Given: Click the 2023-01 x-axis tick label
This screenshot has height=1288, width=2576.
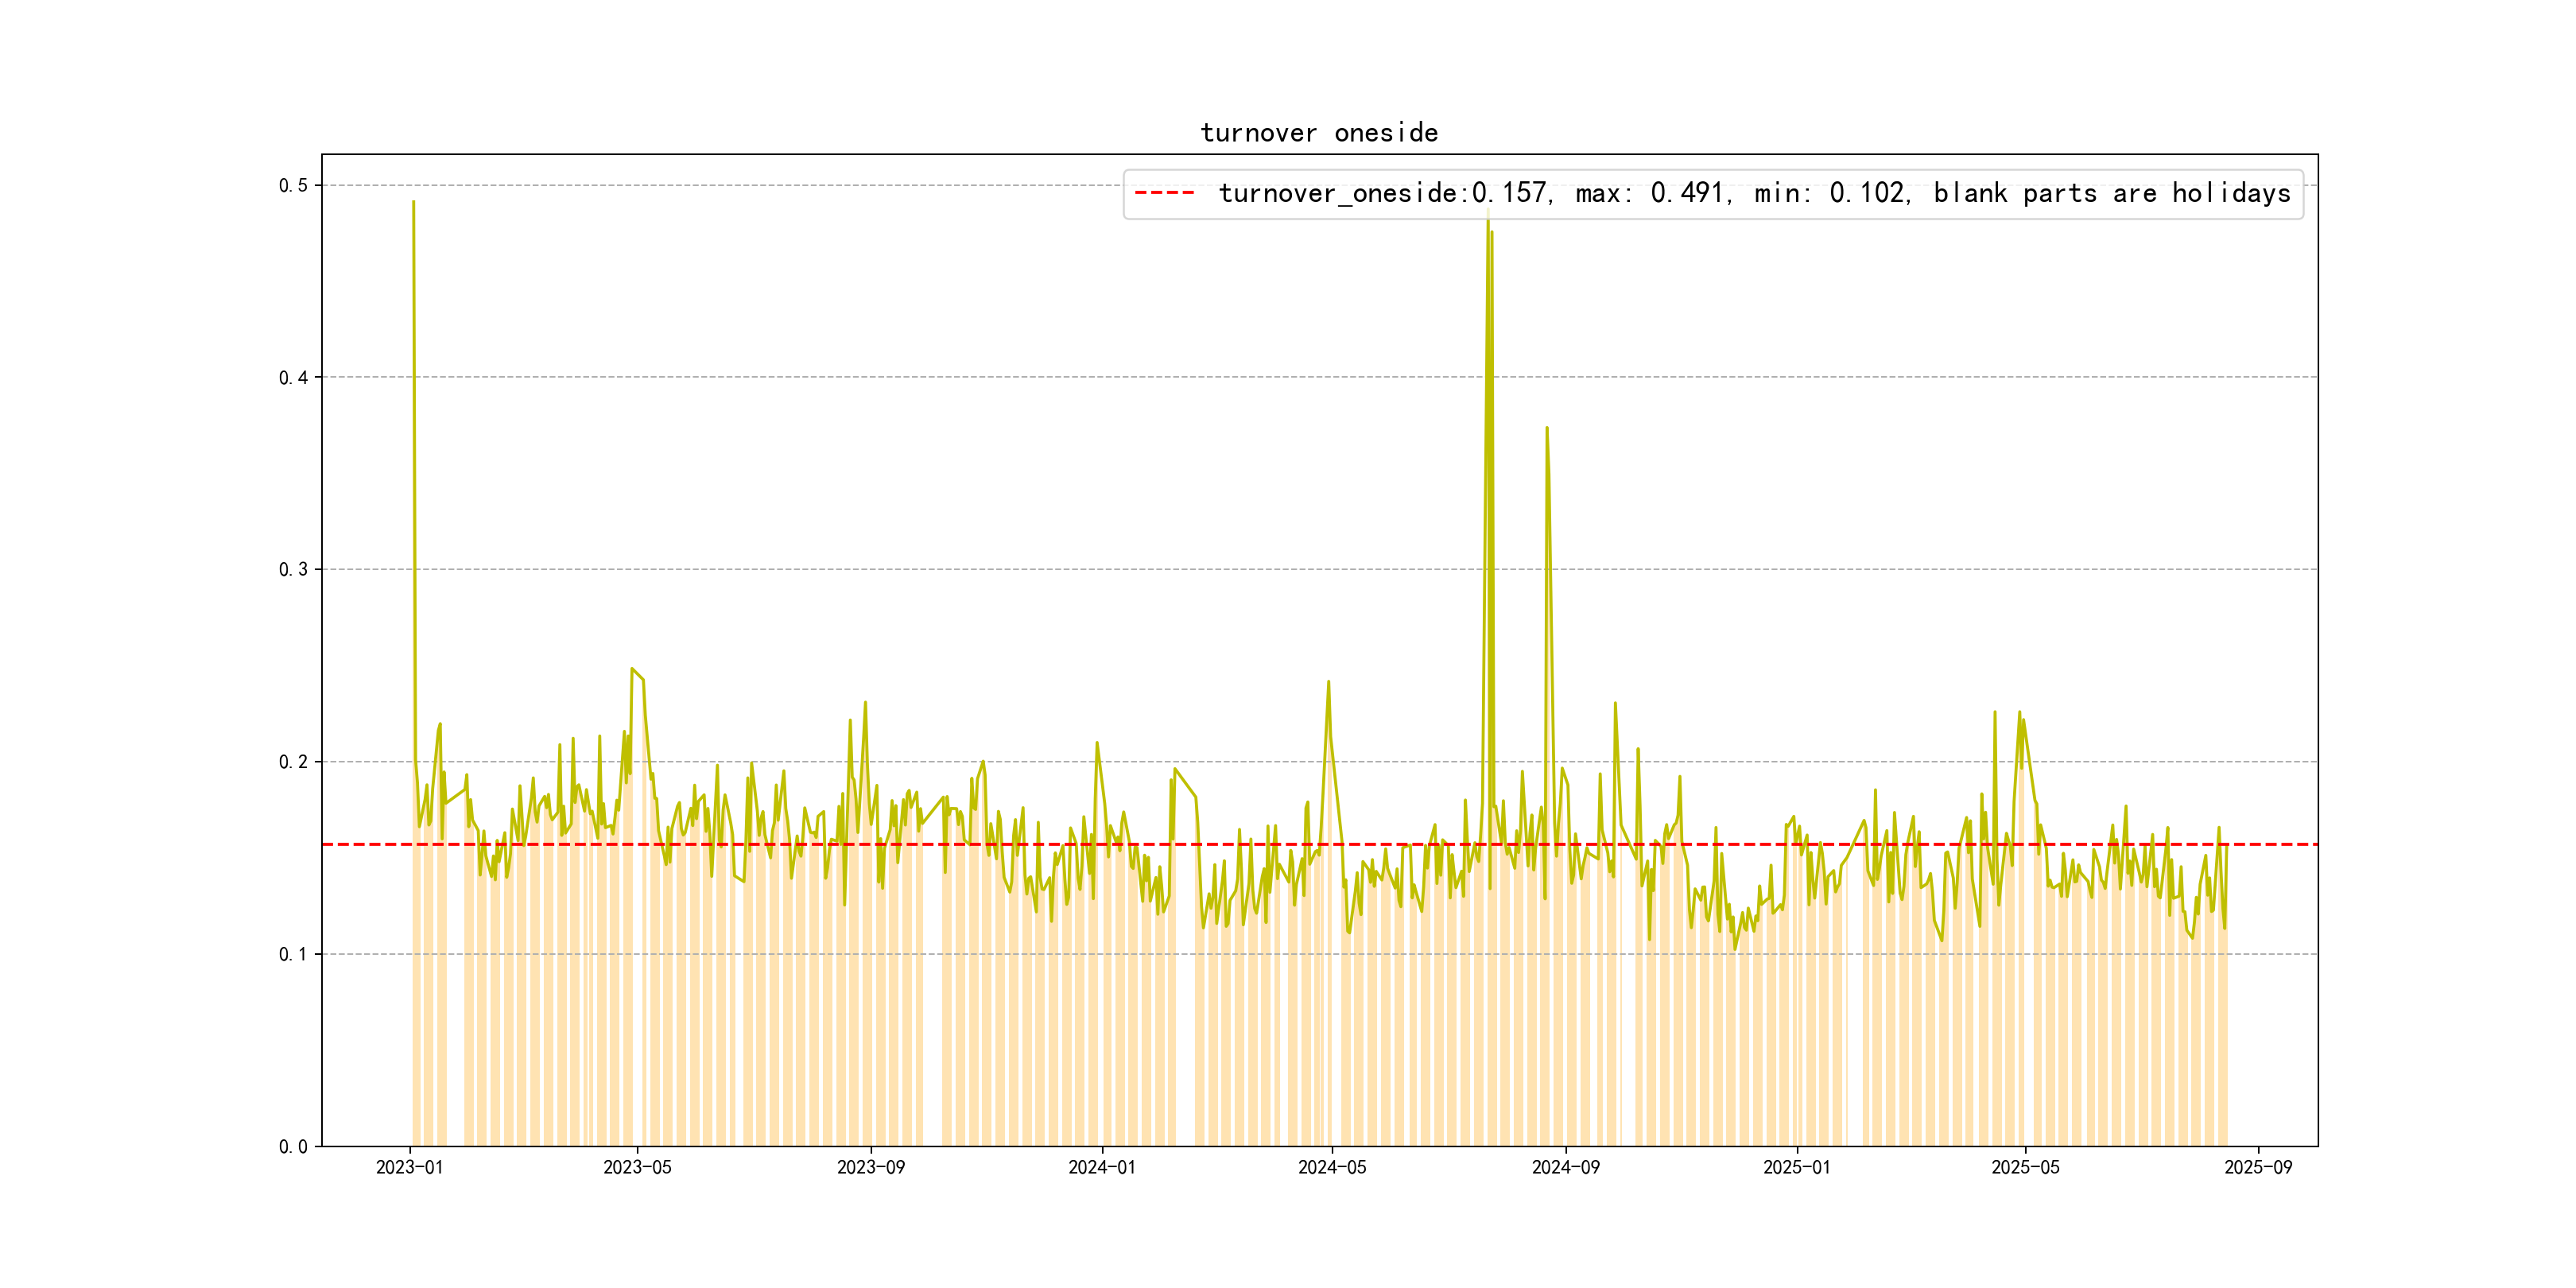Looking at the screenshot, I should (409, 1167).
